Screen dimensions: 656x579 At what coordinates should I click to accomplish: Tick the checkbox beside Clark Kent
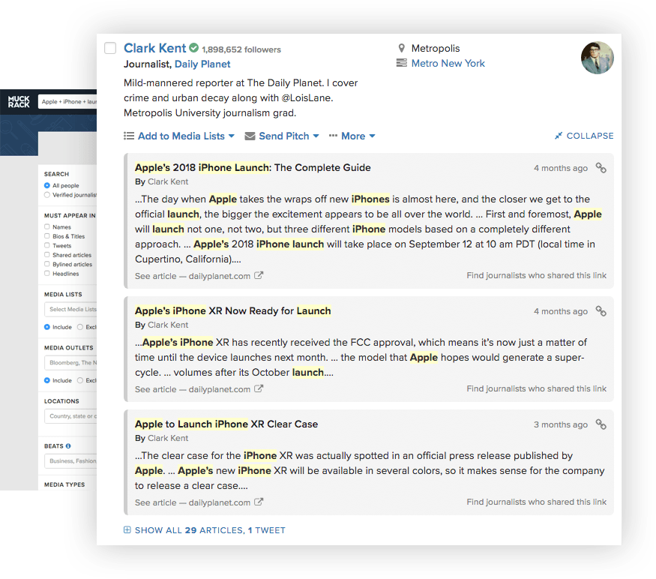point(110,49)
